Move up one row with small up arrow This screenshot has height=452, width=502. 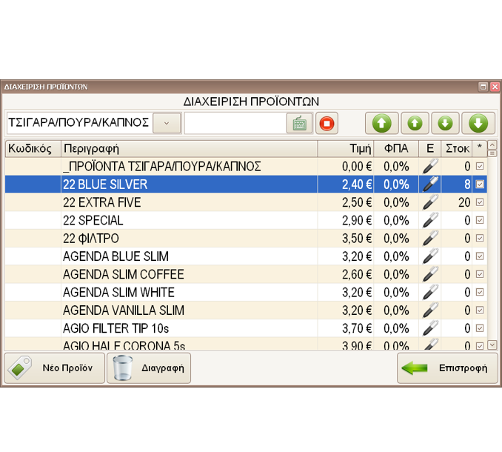click(415, 123)
